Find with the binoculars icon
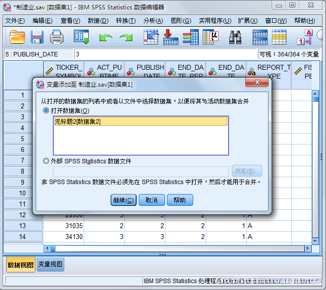Image resolution: width=326 pixels, height=290 pixels. click(235, 38)
